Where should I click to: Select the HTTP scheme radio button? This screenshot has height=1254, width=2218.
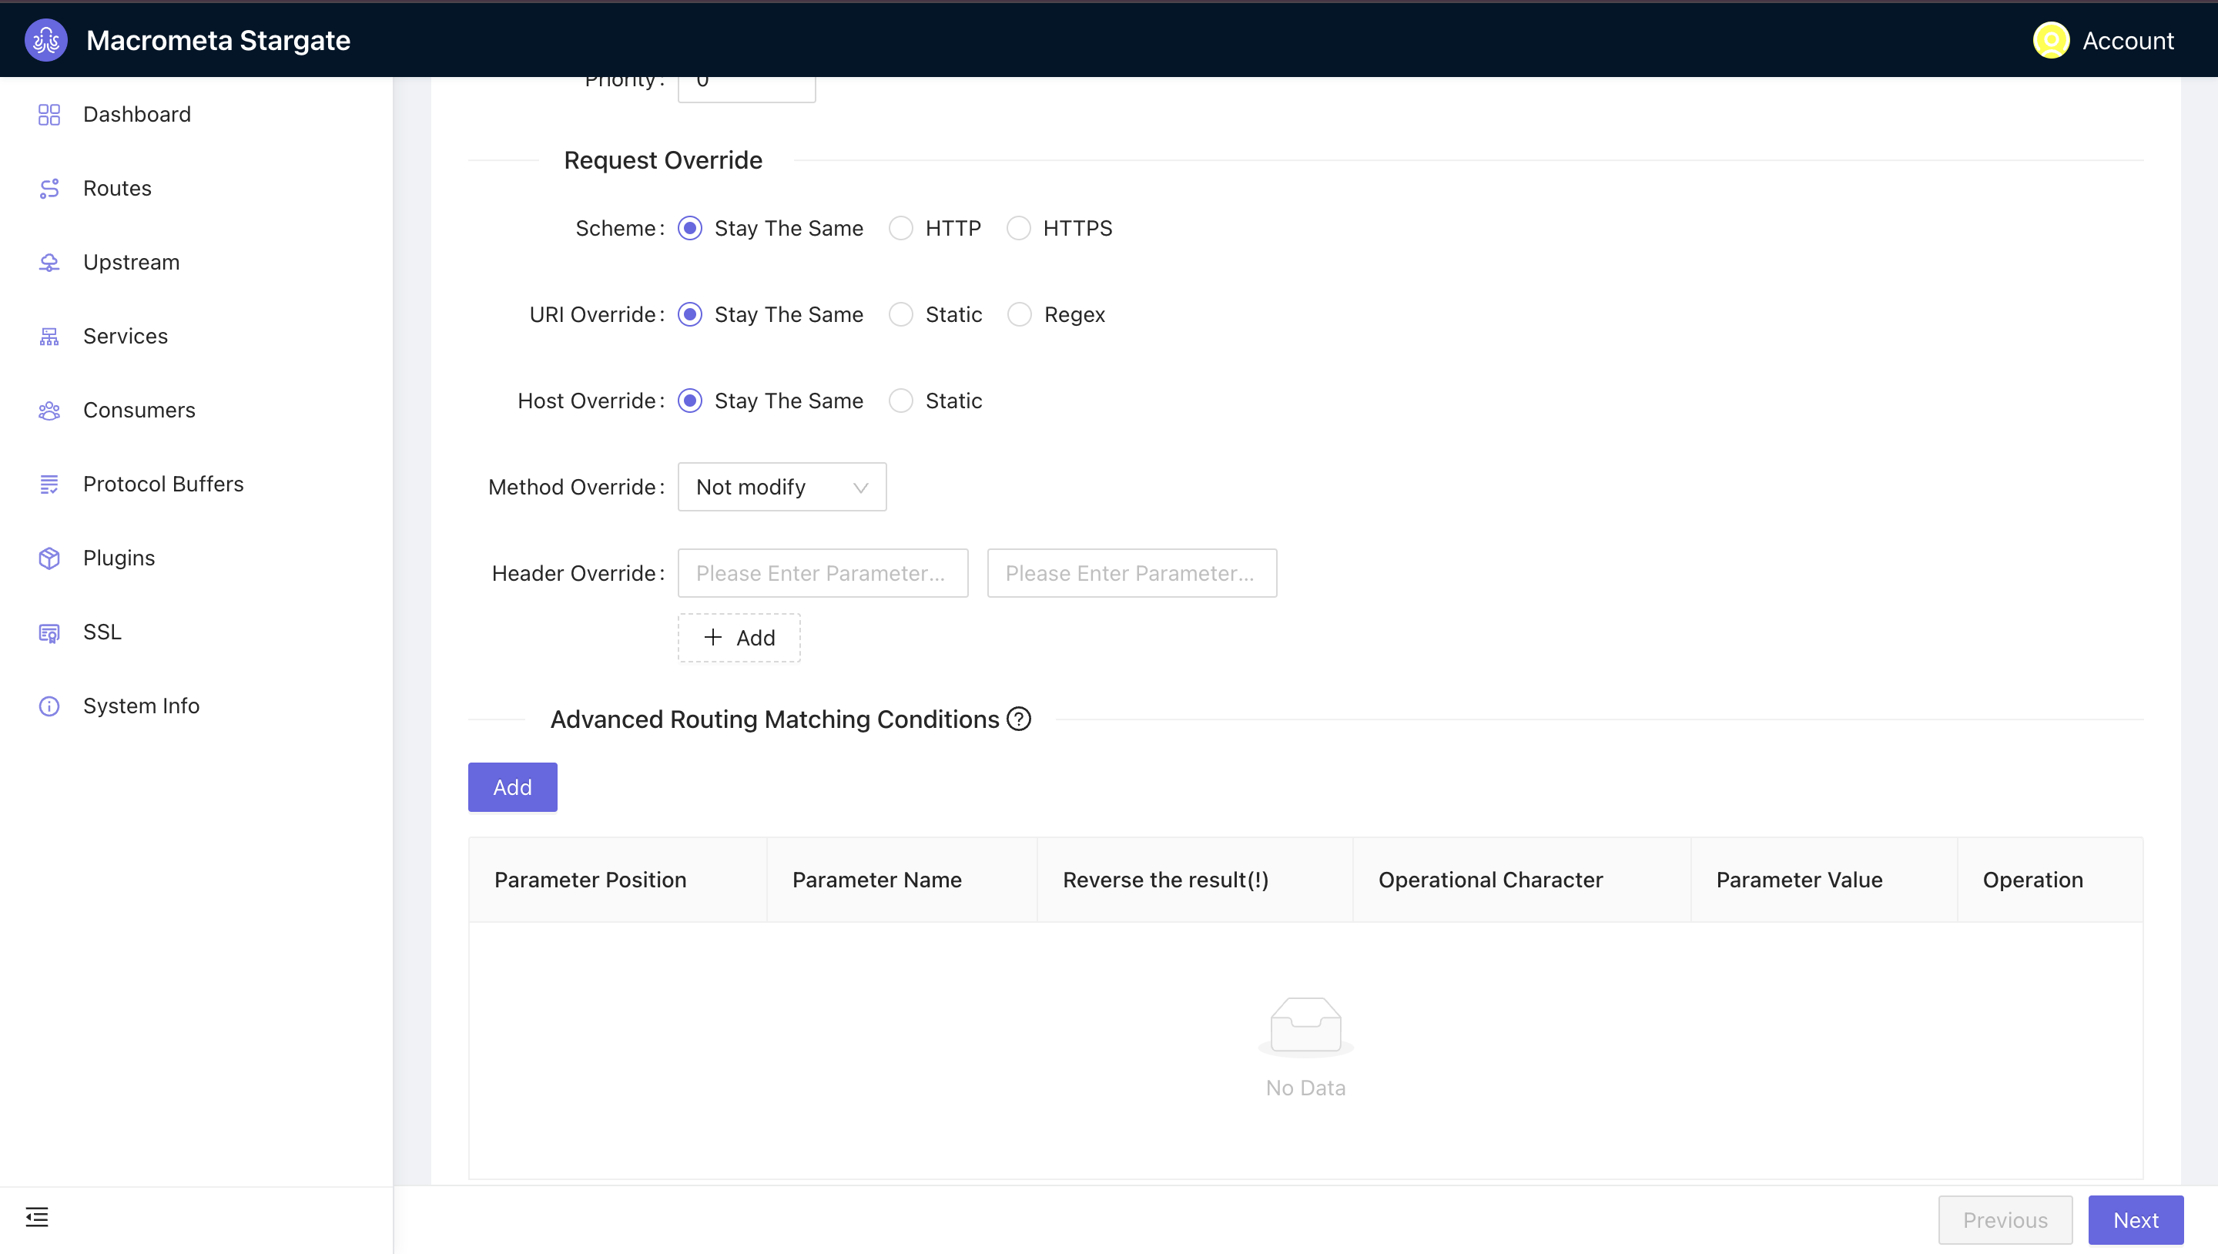pyautogui.click(x=900, y=229)
